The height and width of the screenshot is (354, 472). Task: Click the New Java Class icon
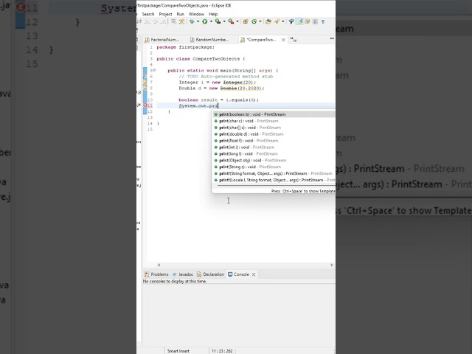(254, 21)
